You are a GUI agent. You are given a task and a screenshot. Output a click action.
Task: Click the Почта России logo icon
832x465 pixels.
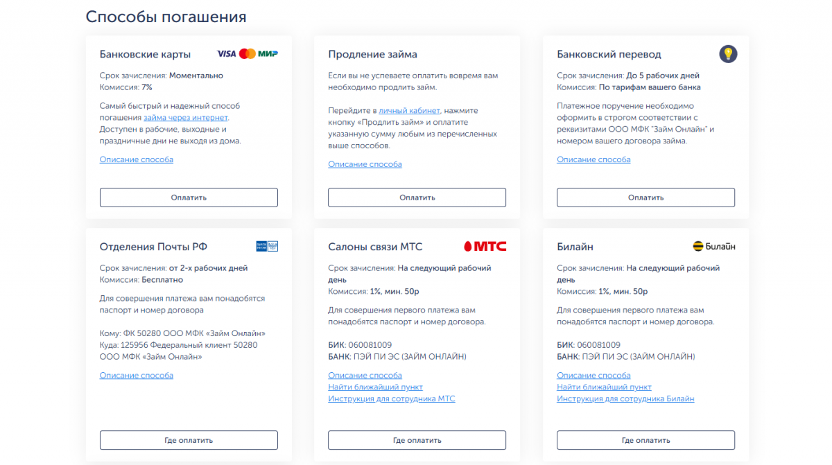click(267, 246)
